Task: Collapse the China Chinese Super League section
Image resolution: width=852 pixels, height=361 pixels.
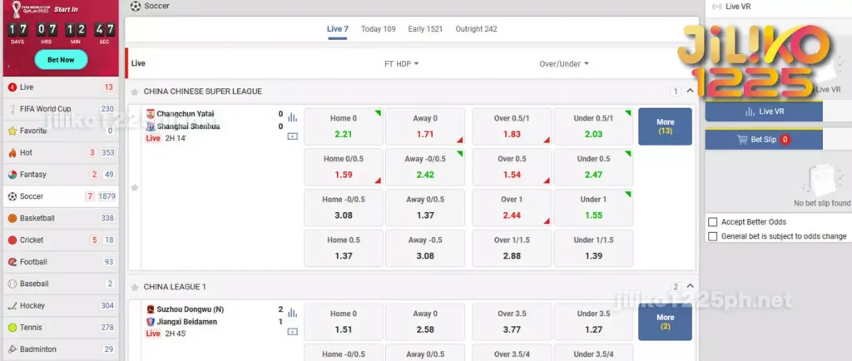Action: pos(690,91)
